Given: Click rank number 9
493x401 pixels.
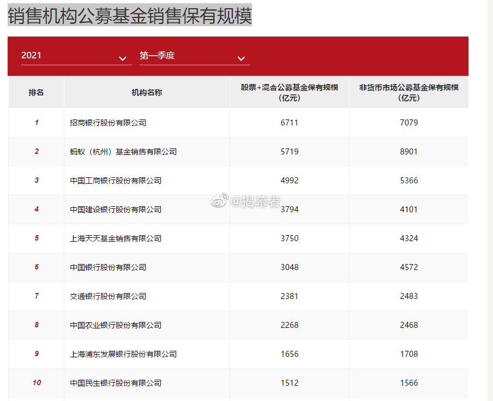Looking at the screenshot, I should 37,354.
